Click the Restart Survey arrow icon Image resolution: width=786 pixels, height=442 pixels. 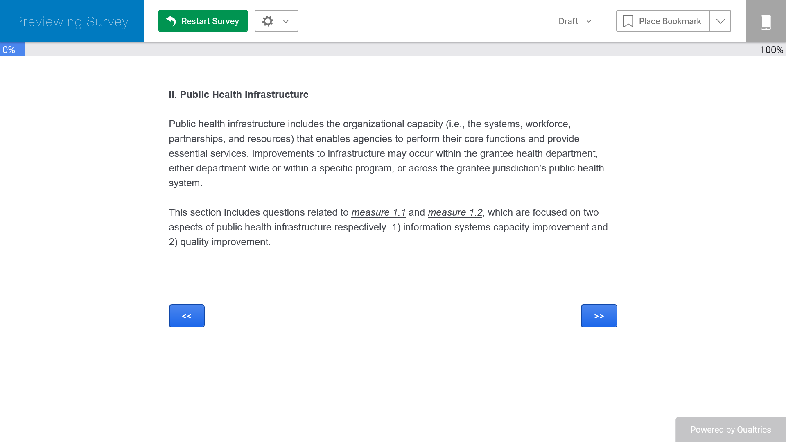171,21
